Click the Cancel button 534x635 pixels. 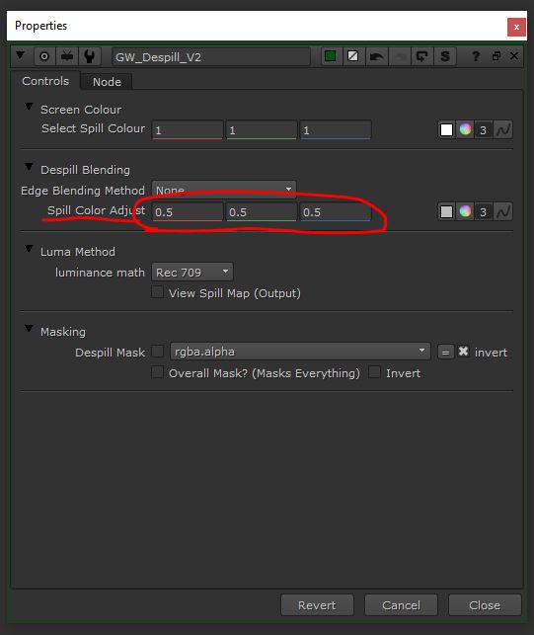point(401,605)
